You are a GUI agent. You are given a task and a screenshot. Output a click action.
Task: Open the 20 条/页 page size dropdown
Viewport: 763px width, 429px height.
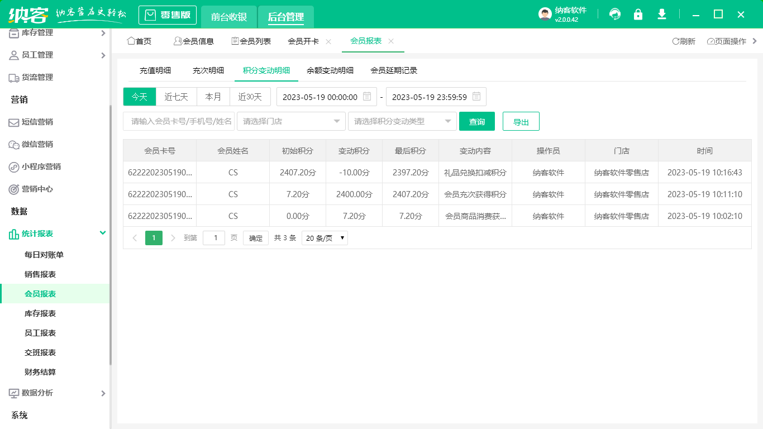coord(325,238)
